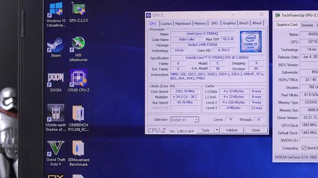
Task: Expand the Tools button dropdown arrow
Action: click(x=217, y=130)
